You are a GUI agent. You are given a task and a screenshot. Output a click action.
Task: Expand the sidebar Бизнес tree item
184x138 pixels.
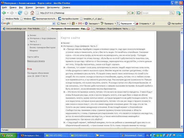[28, 35]
